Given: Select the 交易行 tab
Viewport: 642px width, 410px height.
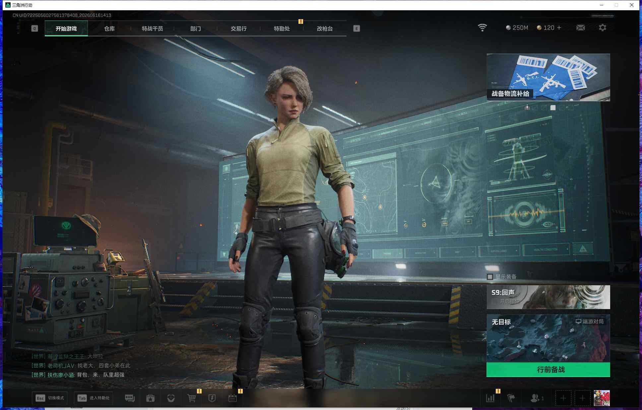Looking at the screenshot, I should pos(239,28).
